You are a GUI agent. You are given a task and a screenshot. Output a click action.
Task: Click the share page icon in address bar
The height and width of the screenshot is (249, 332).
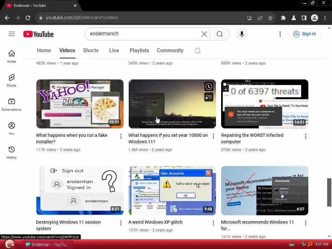pos(260,18)
